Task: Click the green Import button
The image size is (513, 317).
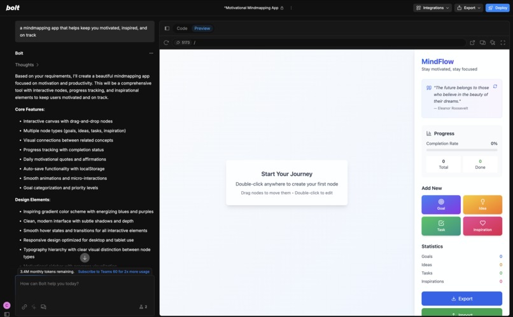Action: click(x=461, y=313)
